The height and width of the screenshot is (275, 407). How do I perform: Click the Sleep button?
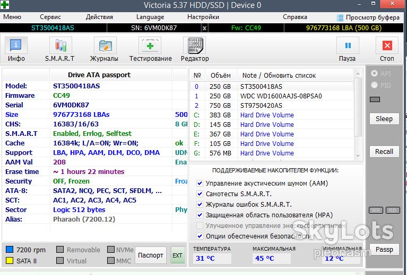[x=384, y=119]
